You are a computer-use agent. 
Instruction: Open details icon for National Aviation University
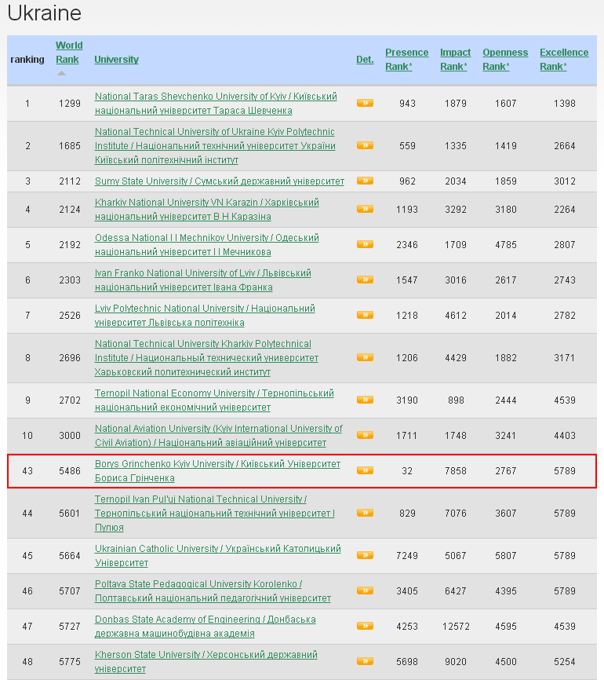click(365, 435)
